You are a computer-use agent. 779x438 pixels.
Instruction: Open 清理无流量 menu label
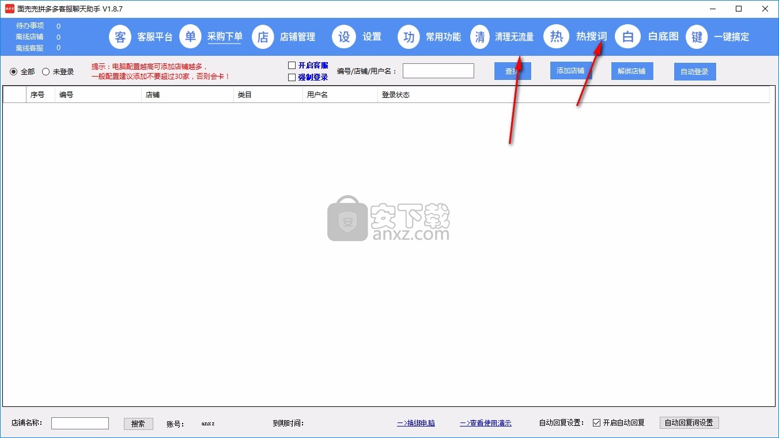[x=515, y=37]
